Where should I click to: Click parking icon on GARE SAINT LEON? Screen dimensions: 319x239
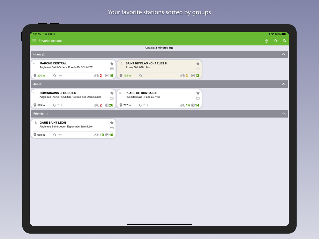pos(107,135)
